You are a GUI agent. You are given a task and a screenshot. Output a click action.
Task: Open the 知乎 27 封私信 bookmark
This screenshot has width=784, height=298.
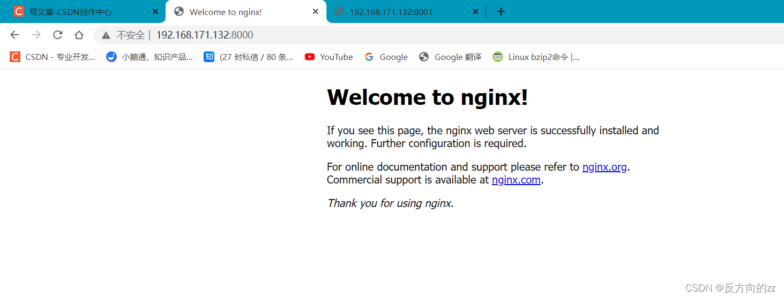tap(248, 57)
